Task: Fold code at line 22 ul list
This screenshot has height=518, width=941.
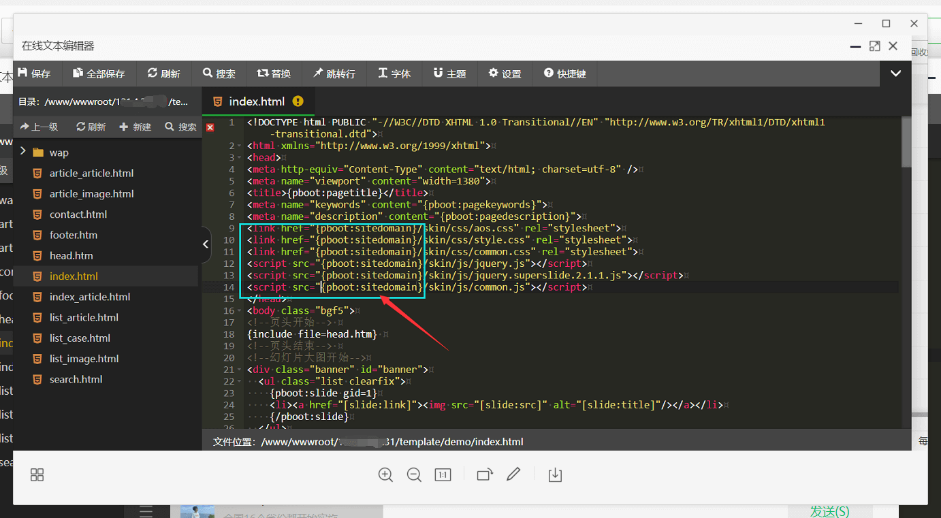Action: tap(240, 381)
